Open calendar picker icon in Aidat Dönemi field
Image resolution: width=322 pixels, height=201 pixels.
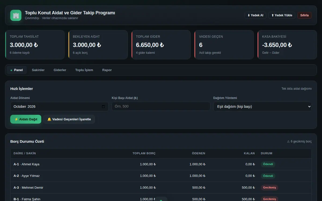104,106
